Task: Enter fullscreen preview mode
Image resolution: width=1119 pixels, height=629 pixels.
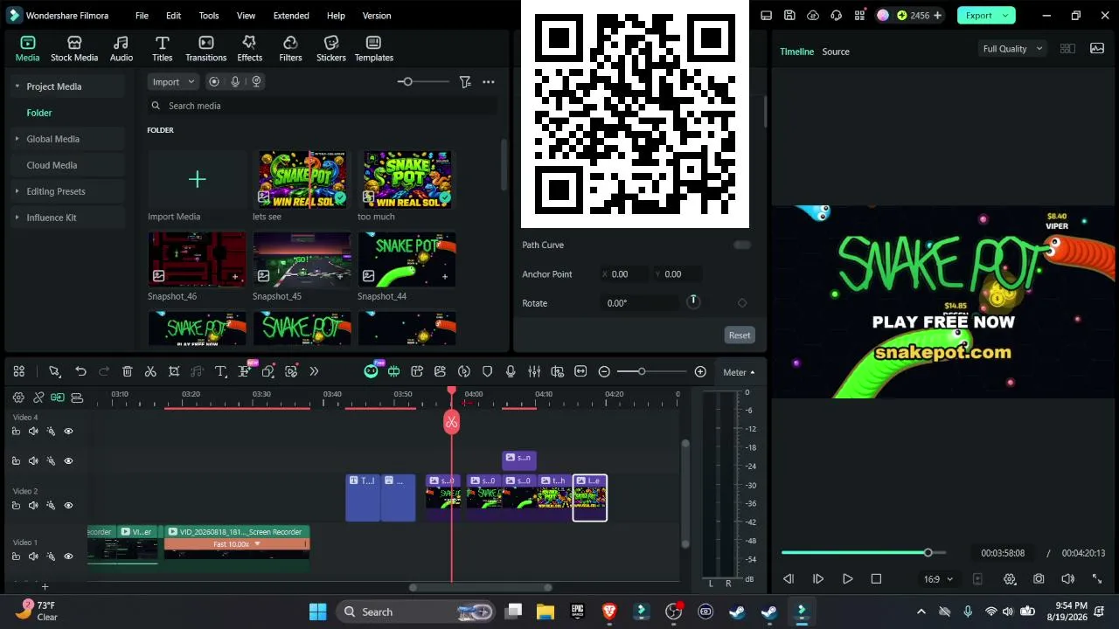Action: pyautogui.click(x=1097, y=579)
